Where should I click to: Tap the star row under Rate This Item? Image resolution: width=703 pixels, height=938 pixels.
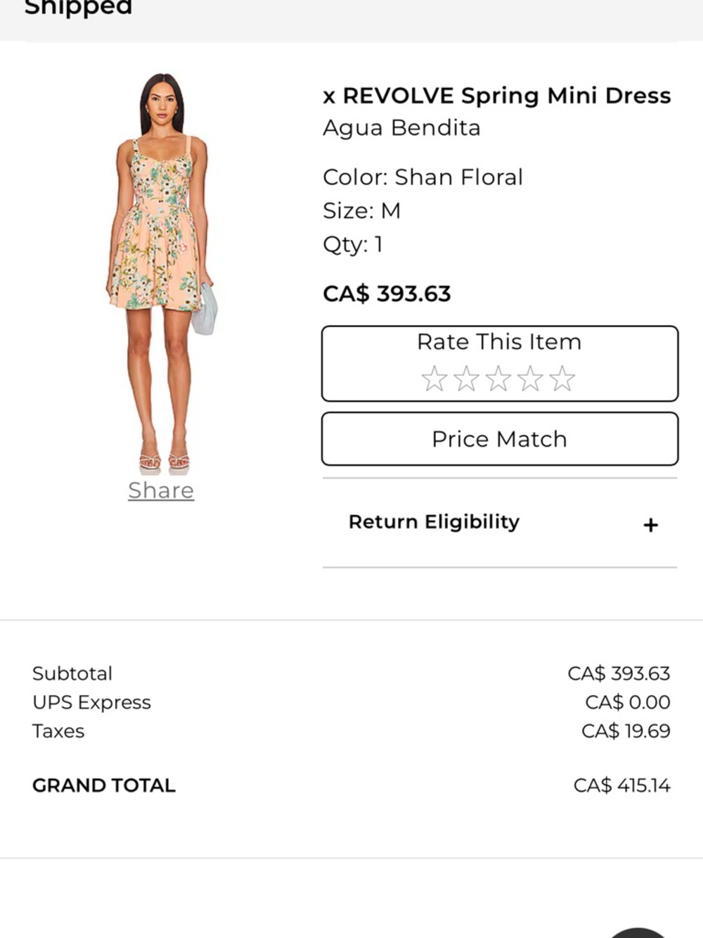click(500, 378)
